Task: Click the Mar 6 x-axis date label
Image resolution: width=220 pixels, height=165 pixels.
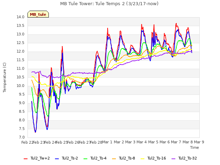Action: pos(165,142)
